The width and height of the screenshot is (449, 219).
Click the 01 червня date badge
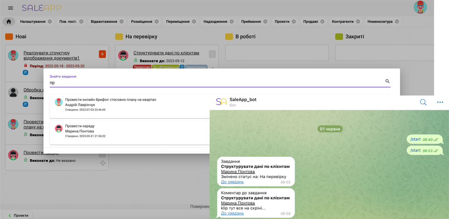coord(330,129)
